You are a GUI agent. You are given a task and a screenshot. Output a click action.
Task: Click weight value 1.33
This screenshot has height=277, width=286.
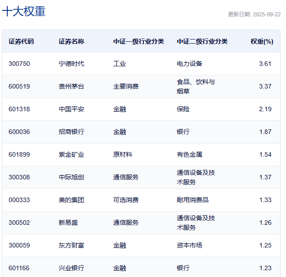pyautogui.click(x=265, y=200)
